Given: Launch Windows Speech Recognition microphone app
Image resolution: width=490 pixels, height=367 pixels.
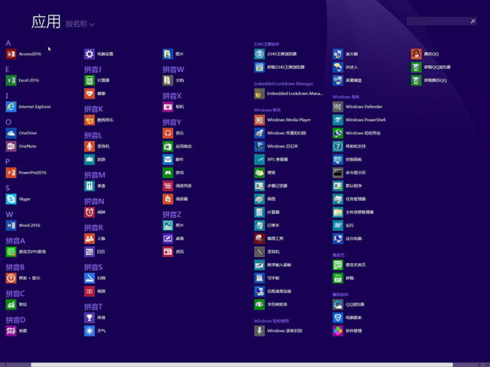Looking at the screenshot, I should click(278, 331).
